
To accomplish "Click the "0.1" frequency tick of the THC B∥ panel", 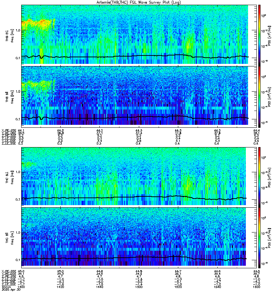I will (18, 260).
